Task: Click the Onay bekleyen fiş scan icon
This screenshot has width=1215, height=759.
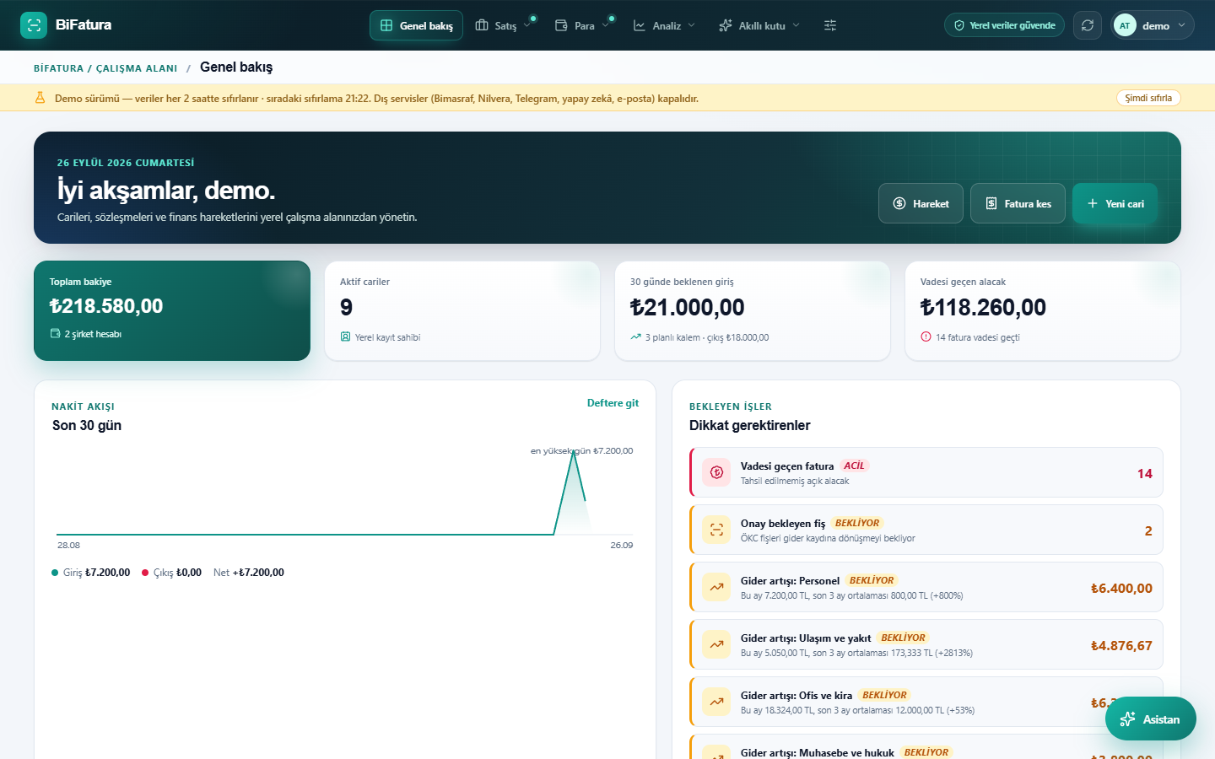Action: pos(716,530)
